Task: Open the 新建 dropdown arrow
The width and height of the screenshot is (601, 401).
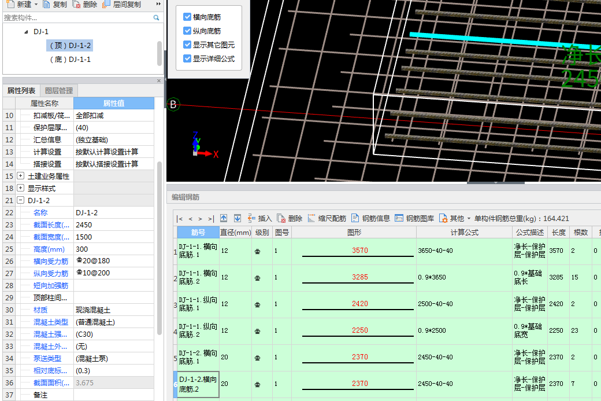Action: click(36, 4)
